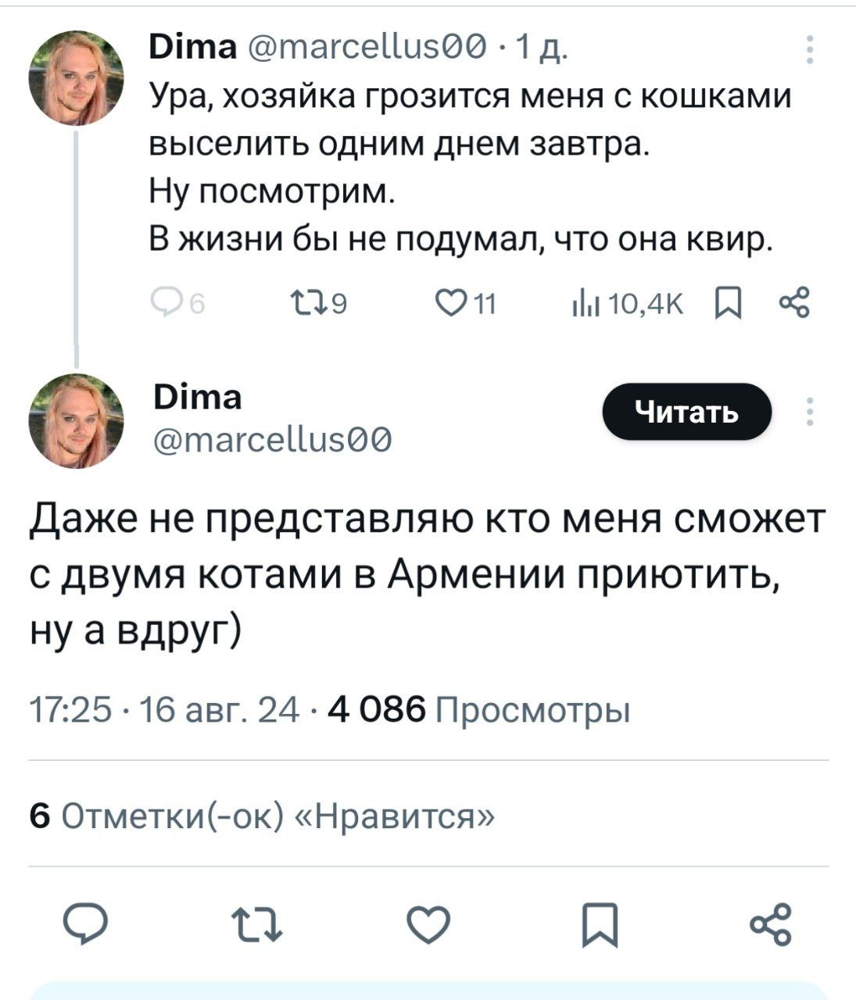Viewport: 856px width, 1000px height.
Task: Open more options menu on first tweet
Action: tap(810, 48)
